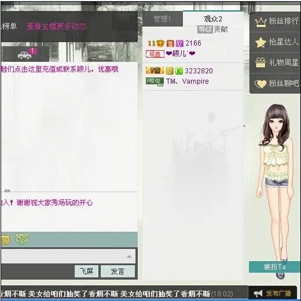The image size is (301, 301).
Task: Click the chat message input field
Action: (68, 257)
